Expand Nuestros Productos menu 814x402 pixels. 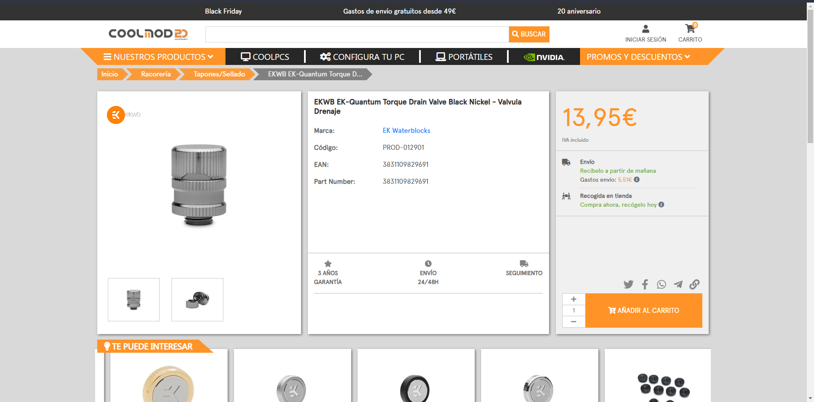tap(158, 57)
